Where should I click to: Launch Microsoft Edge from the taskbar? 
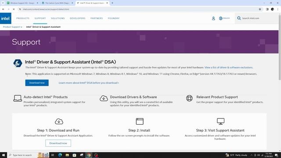click(x=60, y=155)
